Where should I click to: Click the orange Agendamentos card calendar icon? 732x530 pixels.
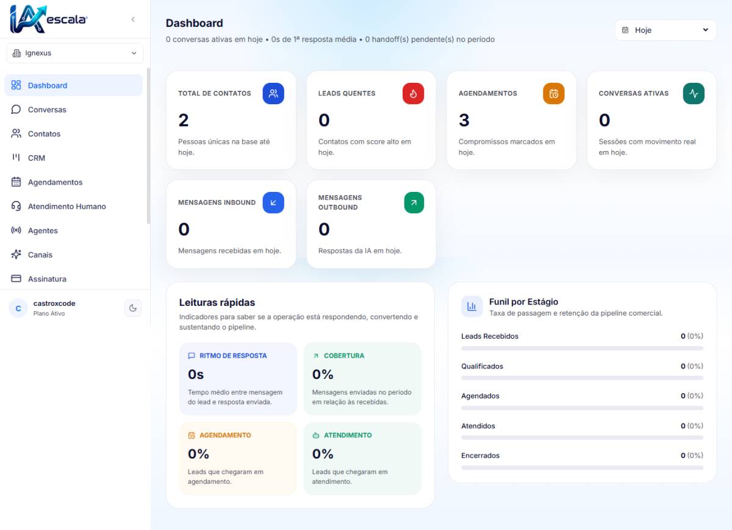click(554, 94)
